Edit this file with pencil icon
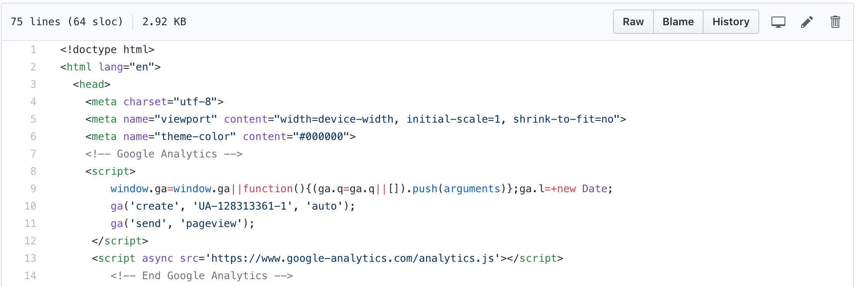Screen dimensions: 855x287 pos(807,22)
